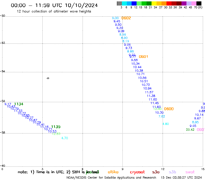Select the green 1134 pass time label

coord(19,104)
